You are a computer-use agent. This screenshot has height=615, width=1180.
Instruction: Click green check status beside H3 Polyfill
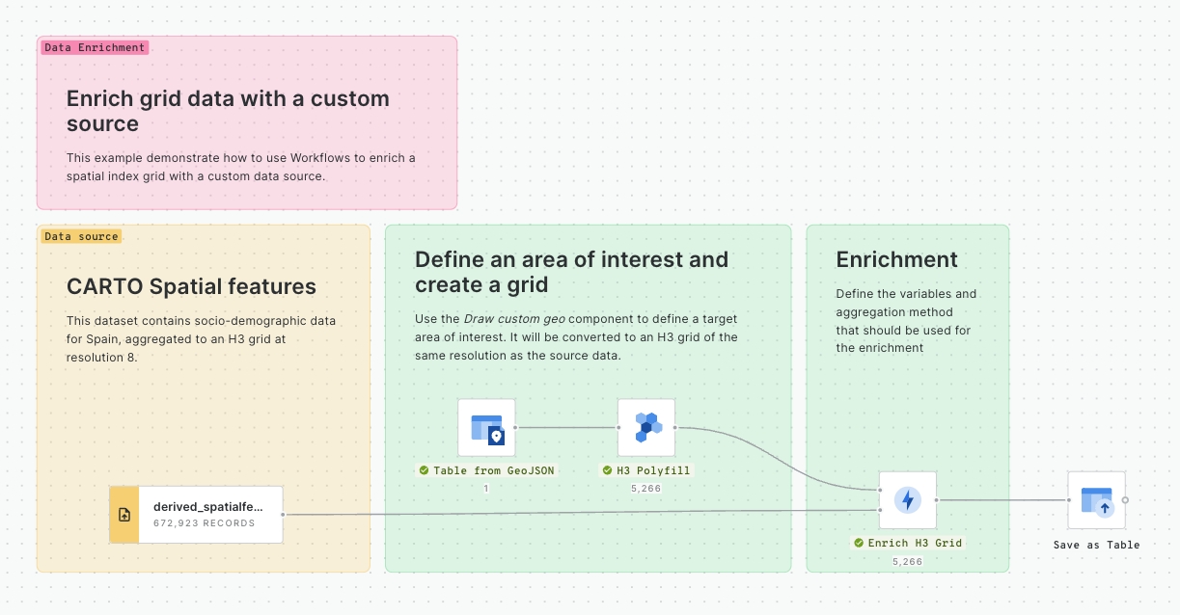click(x=607, y=470)
